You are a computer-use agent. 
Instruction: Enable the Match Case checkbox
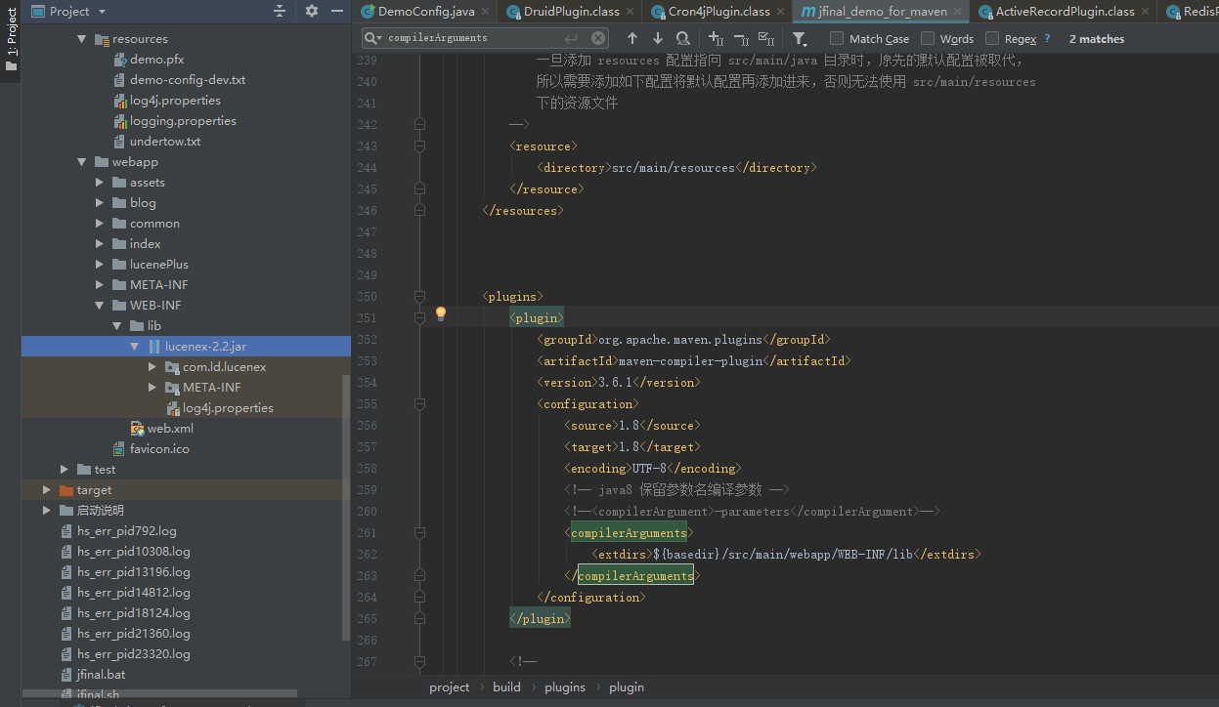coord(837,39)
